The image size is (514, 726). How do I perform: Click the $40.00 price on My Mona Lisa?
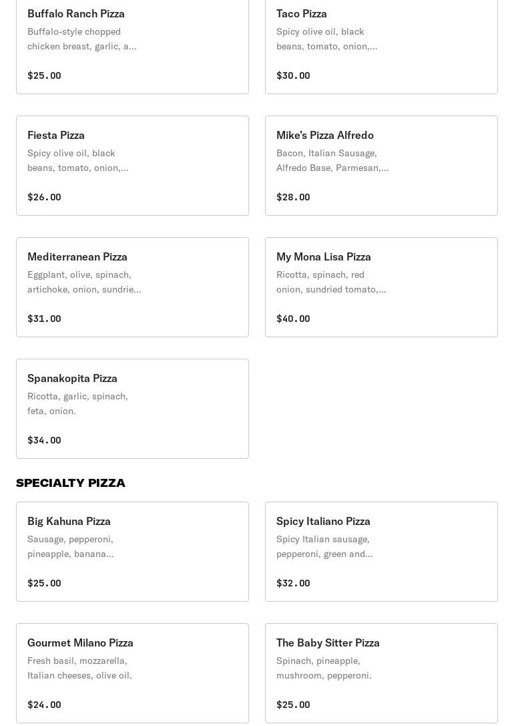pos(293,319)
